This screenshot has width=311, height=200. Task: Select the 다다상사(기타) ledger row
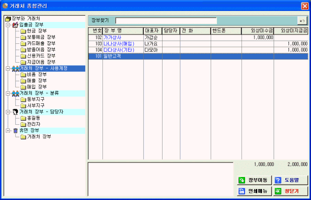coord(198,50)
